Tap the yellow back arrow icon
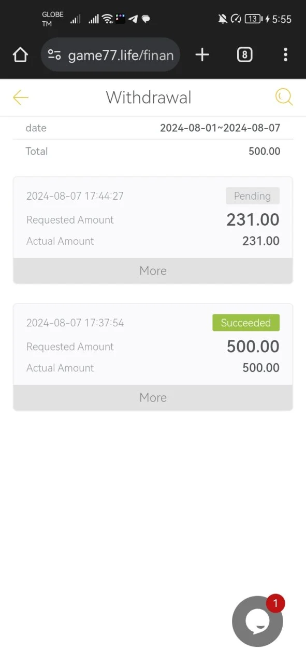The width and height of the screenshot is (306, 664). coord(21,97)
